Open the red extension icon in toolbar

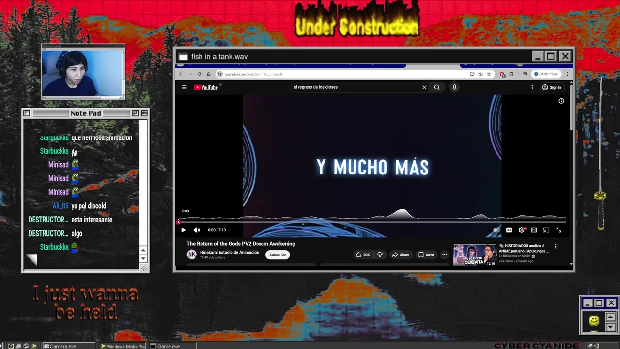click(x=502, y=74)
